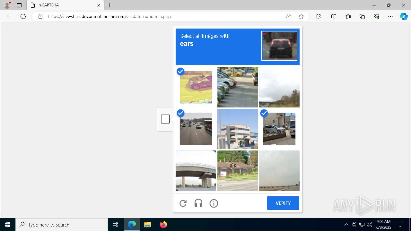The width and height of the screenshot is (411, 231).
Task: Open captcha help info icon
Action: (x=214, y=203)
